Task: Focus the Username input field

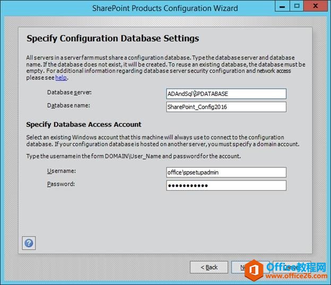Action: [x=226, y=173]
